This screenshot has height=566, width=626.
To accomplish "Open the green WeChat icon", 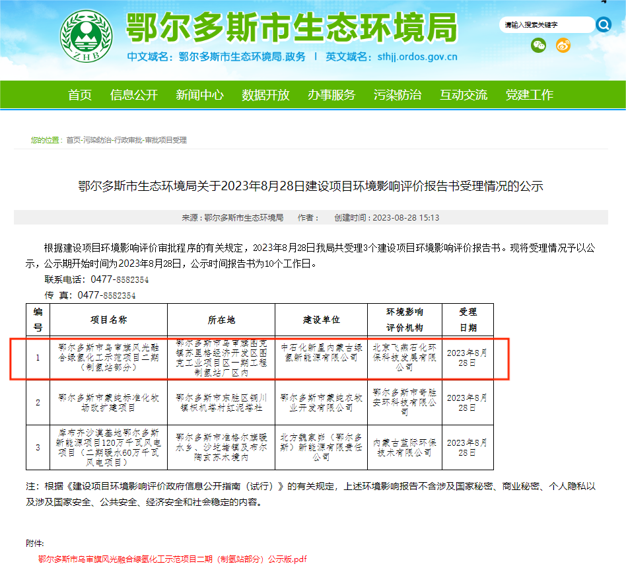I will click(539, 46).
